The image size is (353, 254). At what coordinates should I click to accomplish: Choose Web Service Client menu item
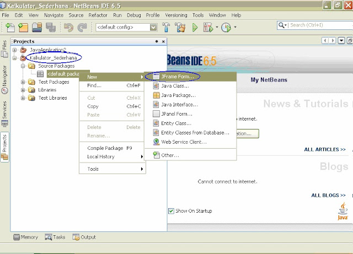click(x=190, y=142)
